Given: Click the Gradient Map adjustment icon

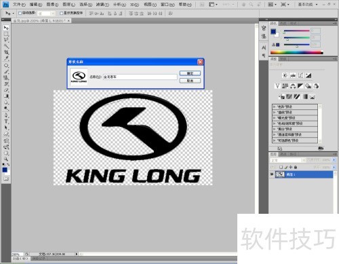Looking at the screenshot, I should coord(305,96).
